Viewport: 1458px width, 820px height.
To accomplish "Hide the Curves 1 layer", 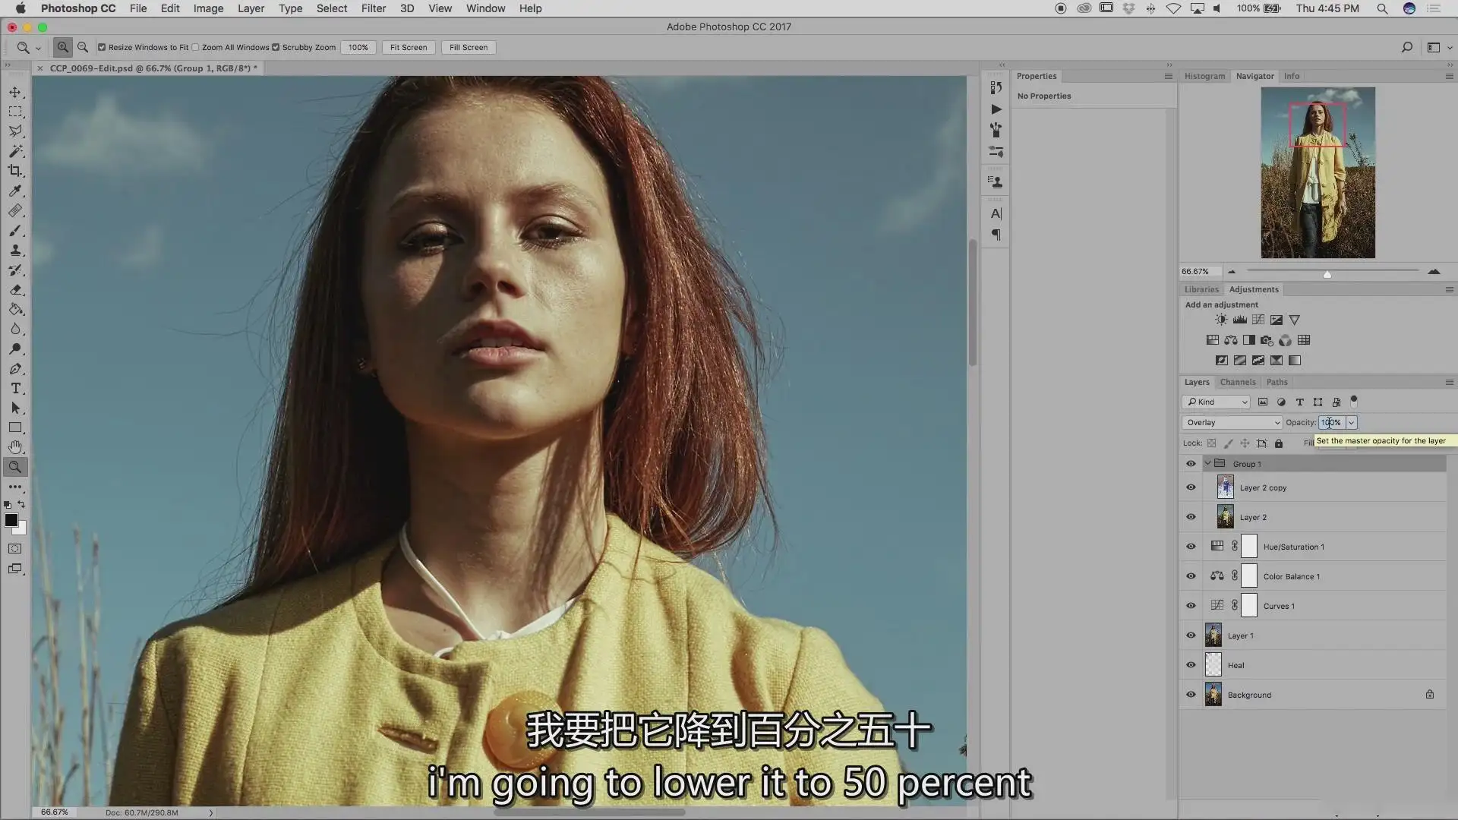I will (1191, 606).
